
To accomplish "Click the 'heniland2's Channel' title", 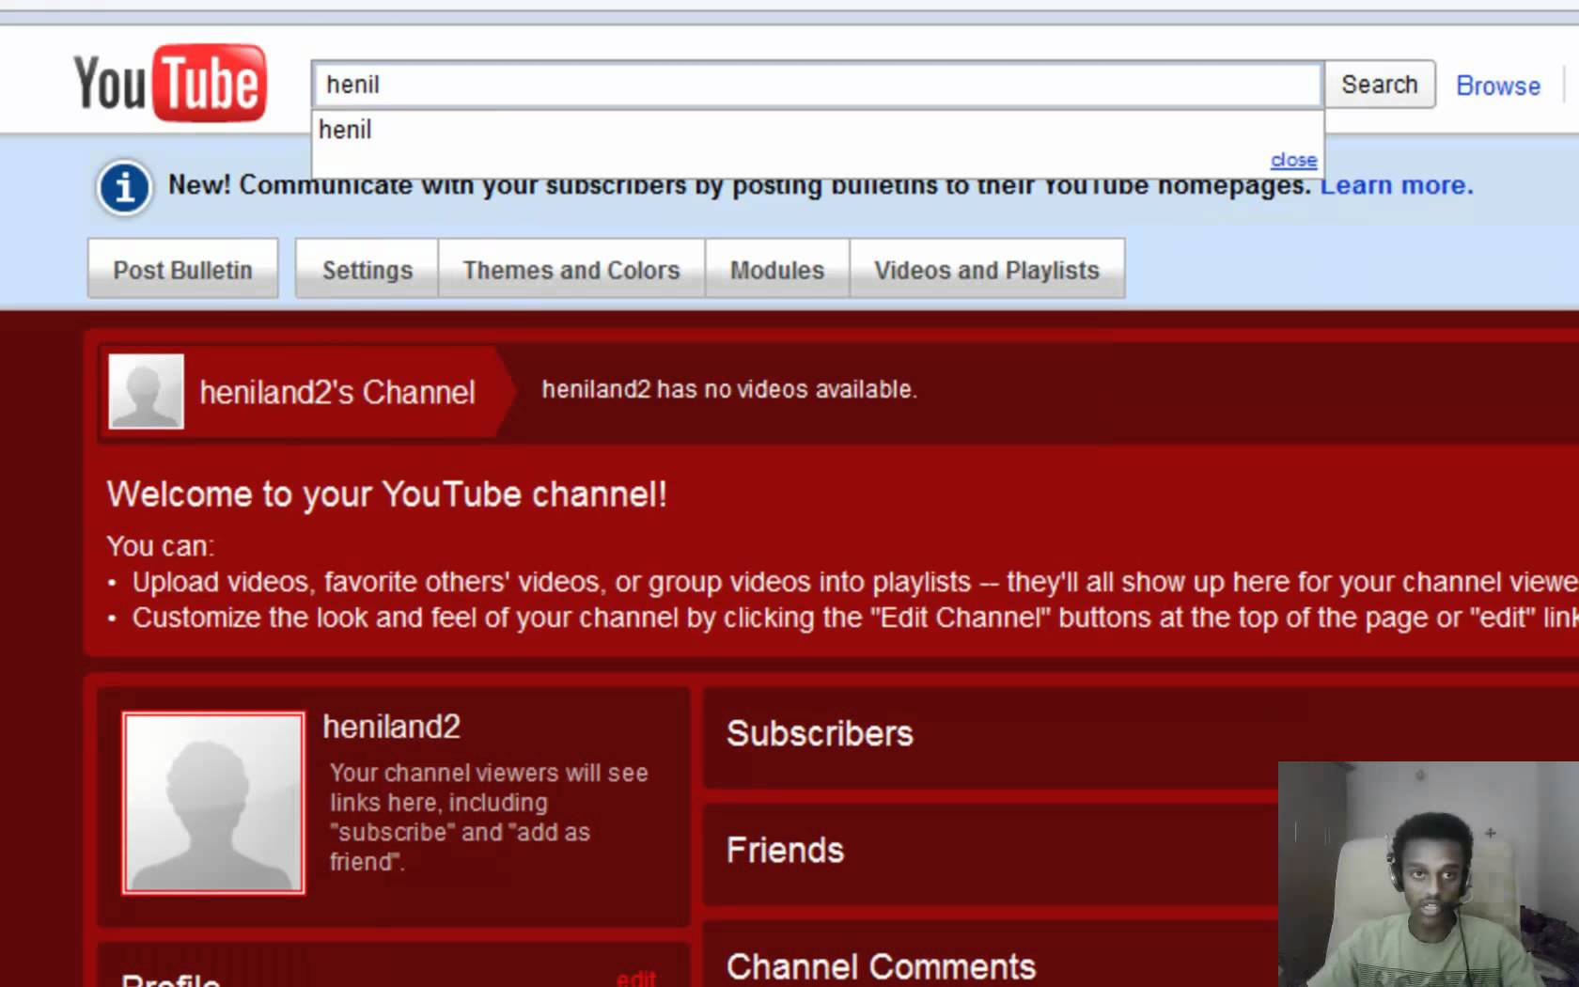I will [337, 392].
